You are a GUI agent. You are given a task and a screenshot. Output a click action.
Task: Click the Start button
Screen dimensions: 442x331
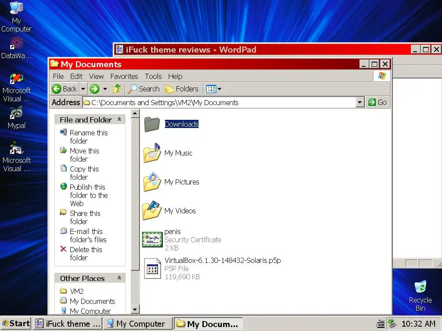[16, 323]
